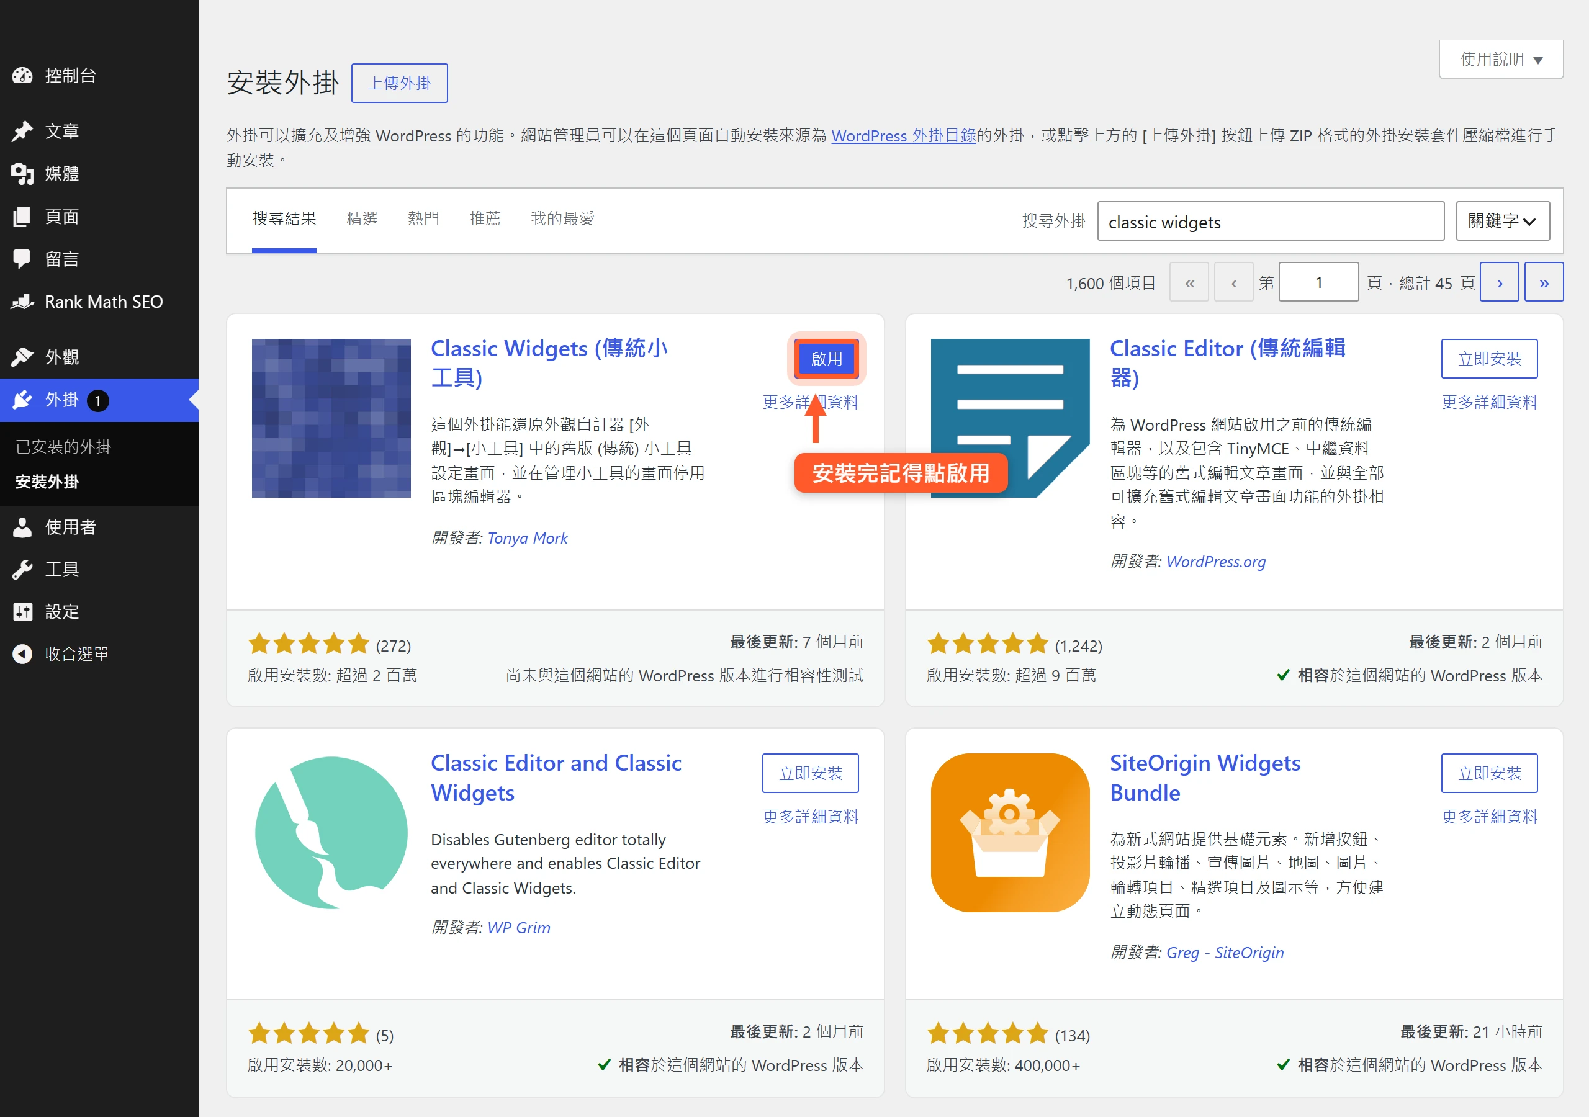Click the WordPress 外掛目錄 link
Viewport: 1589px width, 1117px height.
(903, 136)
